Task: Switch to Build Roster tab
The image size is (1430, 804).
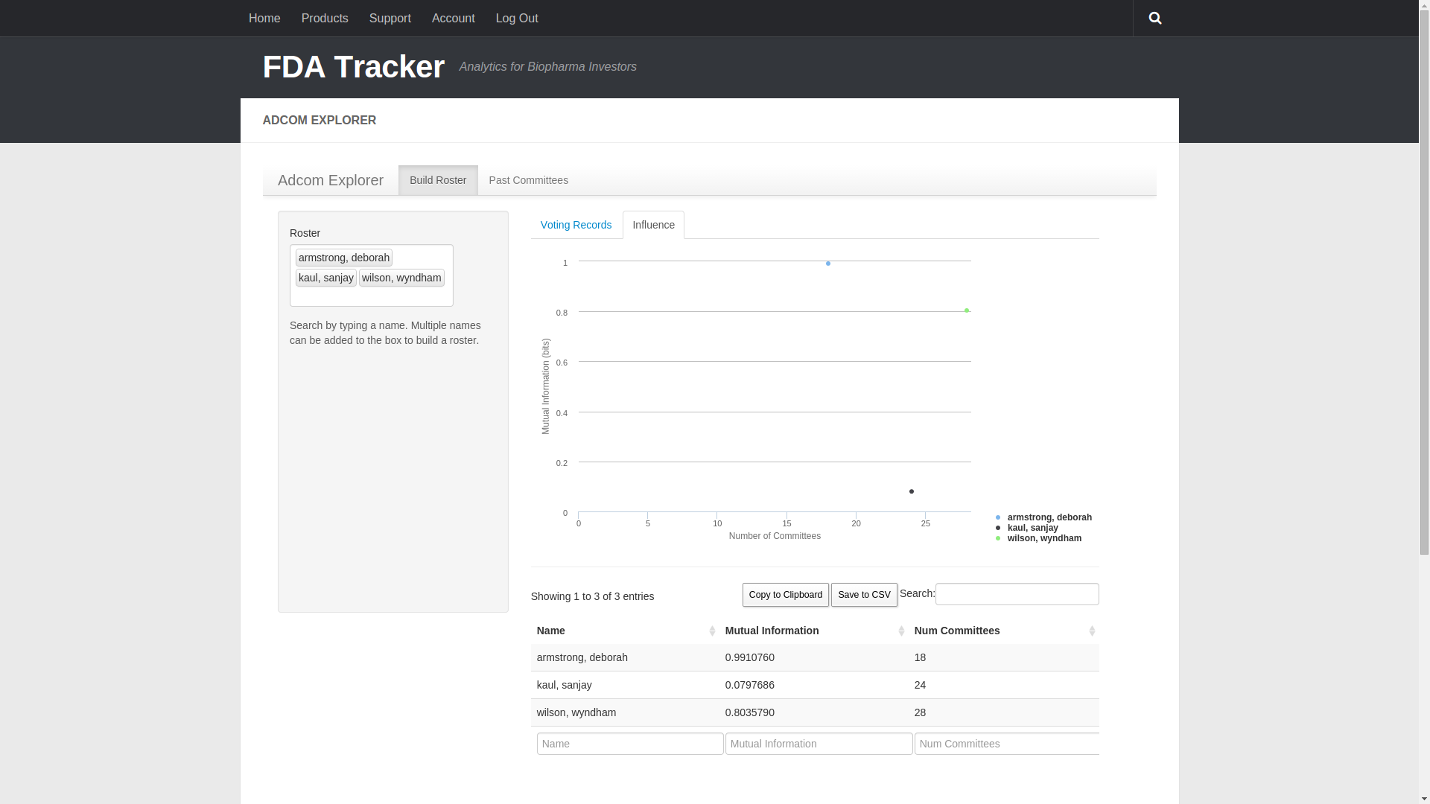Action: pyautogui.click(x=438, y=180)
